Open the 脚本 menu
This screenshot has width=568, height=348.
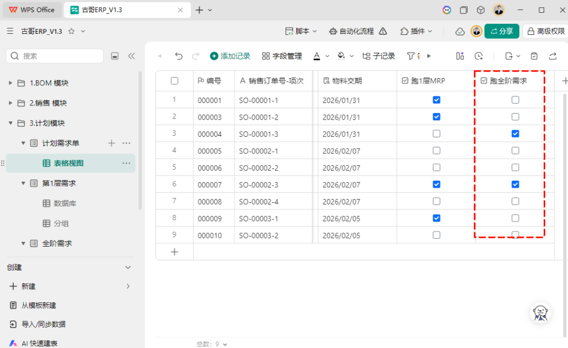tap(301, 31)
